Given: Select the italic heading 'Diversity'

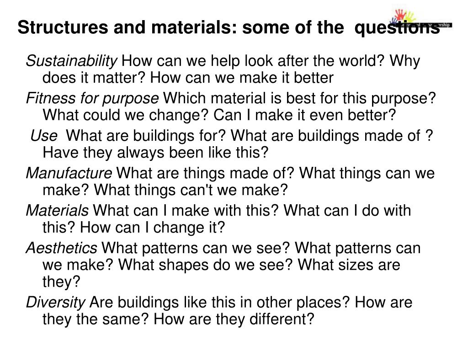Looking at the screenshot, I should tap(56, 303).
